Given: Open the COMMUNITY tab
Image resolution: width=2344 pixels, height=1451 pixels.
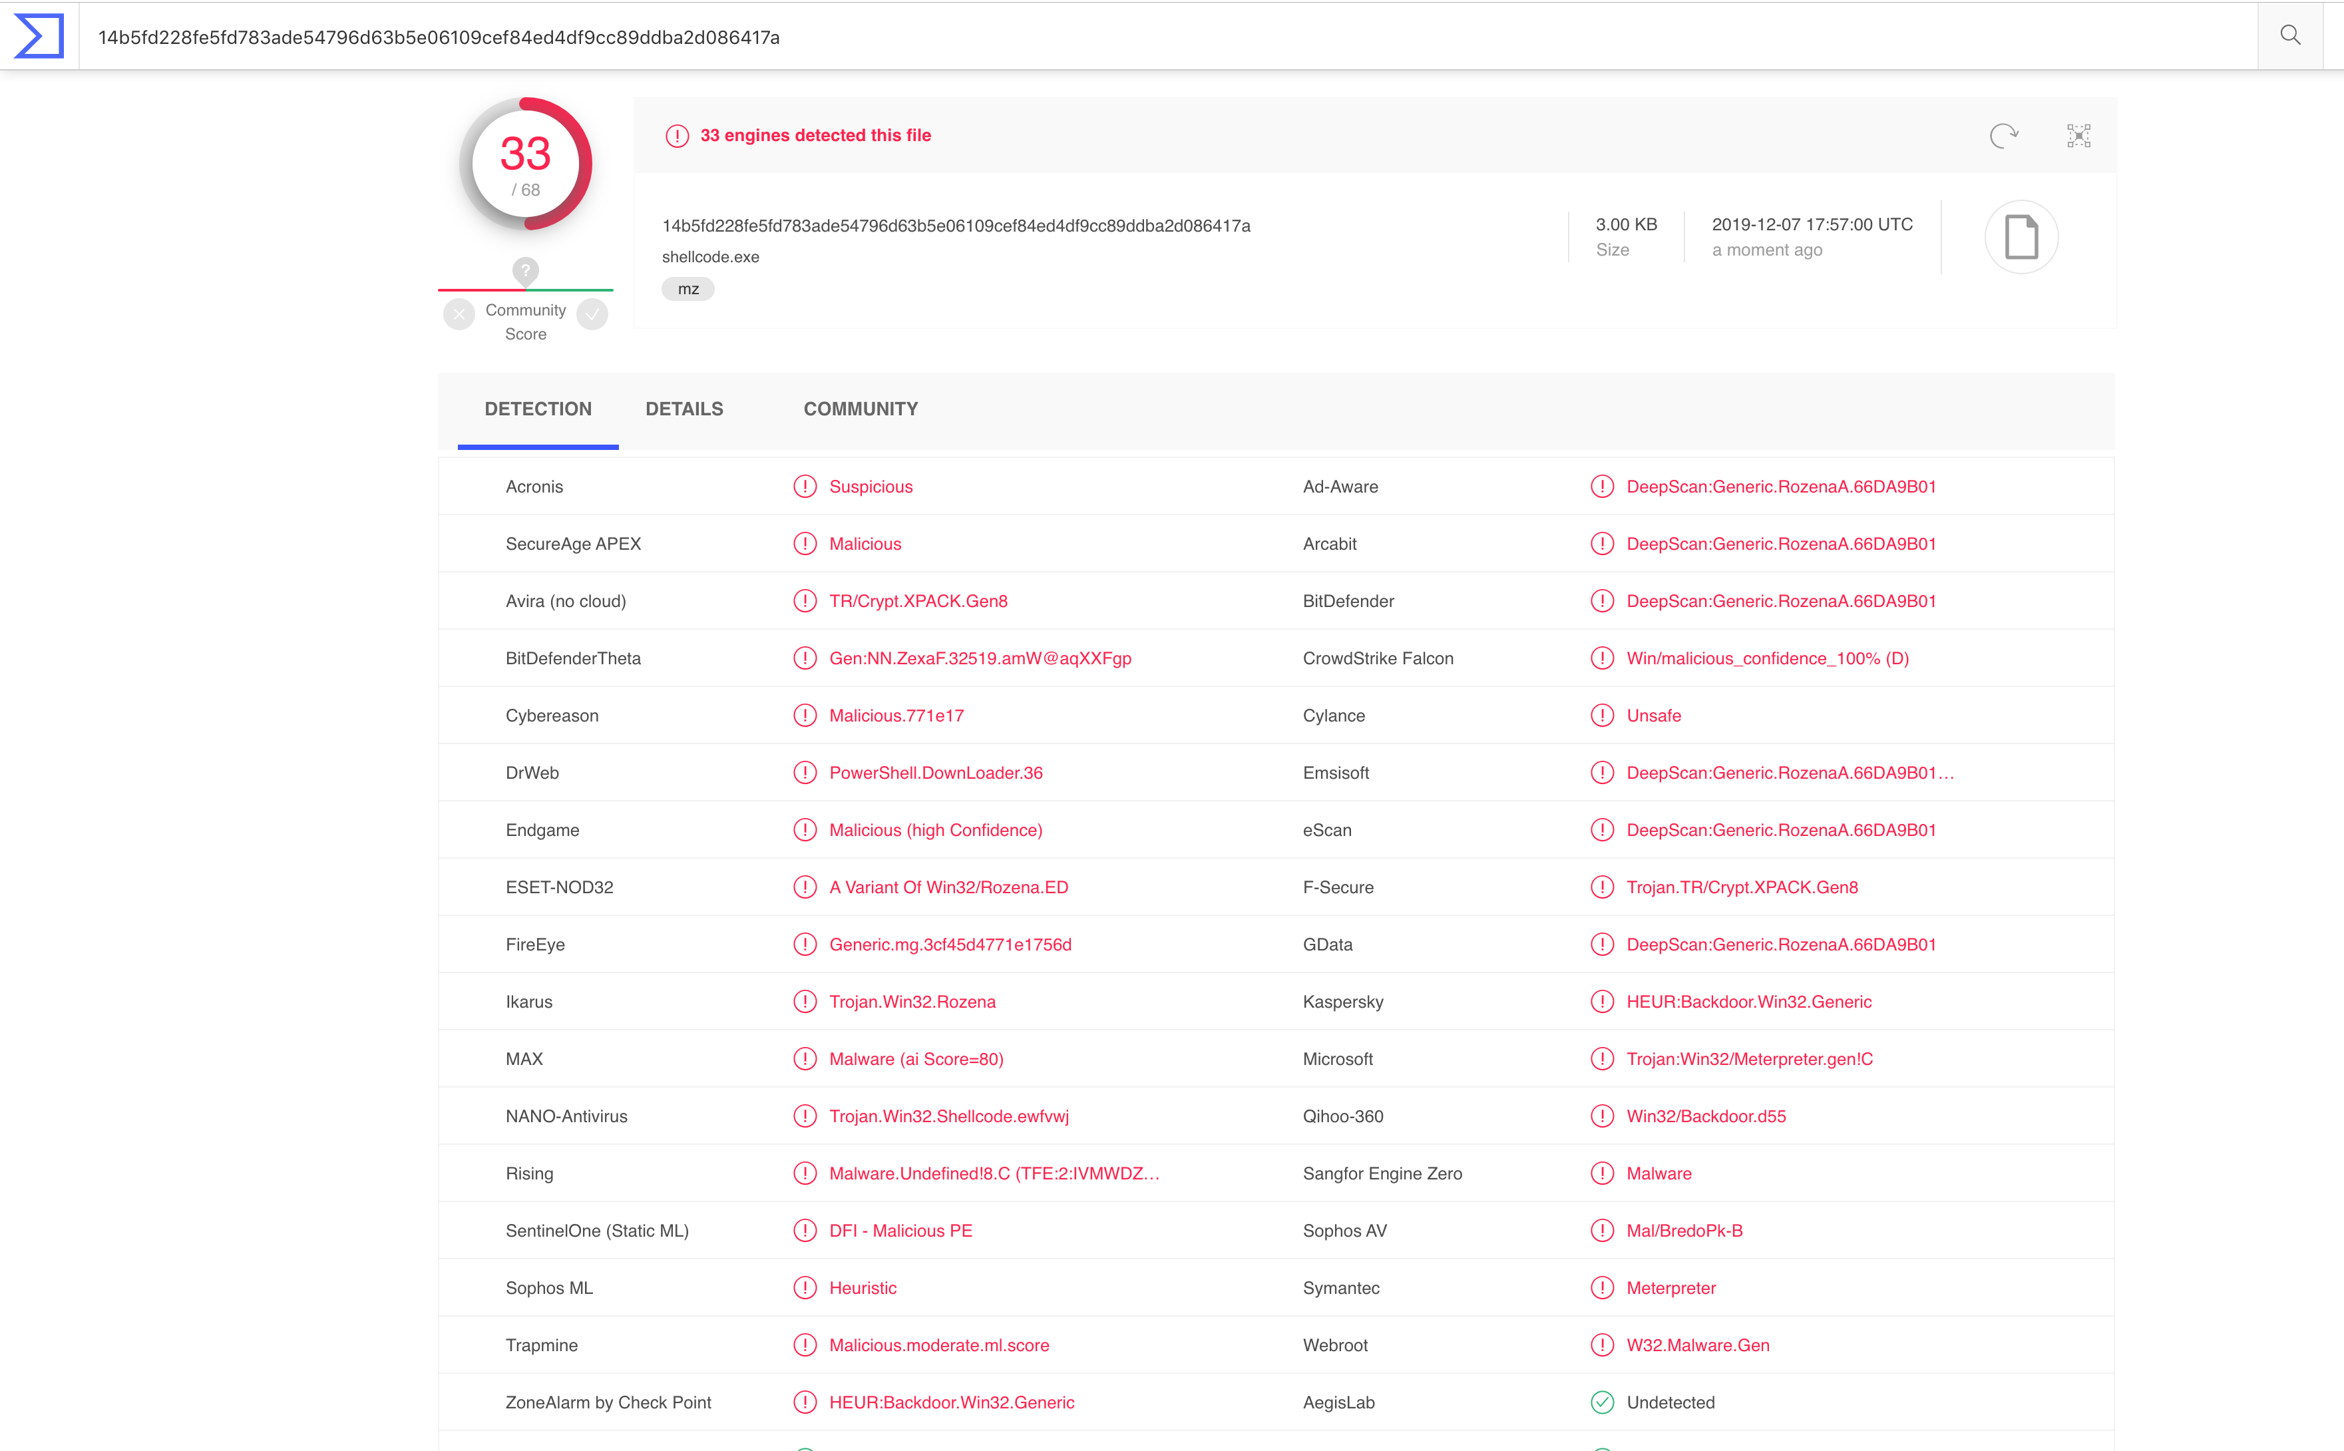Looking at the screenshot, I should tap(861, 410).
